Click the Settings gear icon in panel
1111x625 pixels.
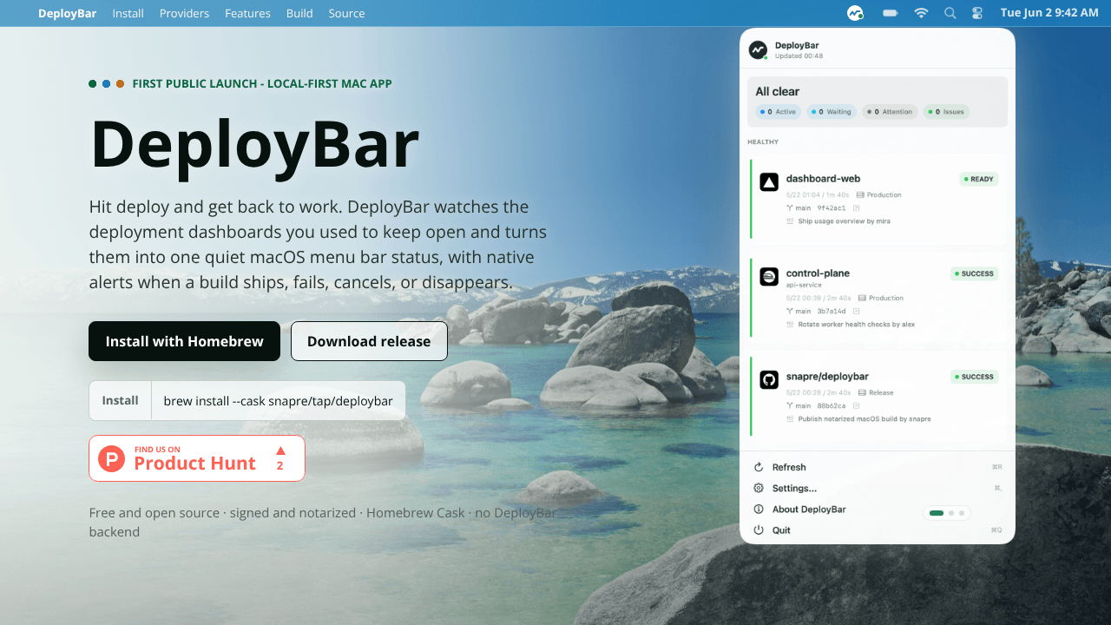(759, 488)
